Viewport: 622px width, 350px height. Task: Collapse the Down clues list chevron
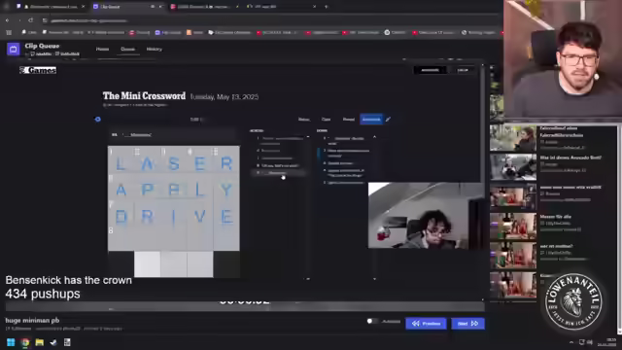374,137
